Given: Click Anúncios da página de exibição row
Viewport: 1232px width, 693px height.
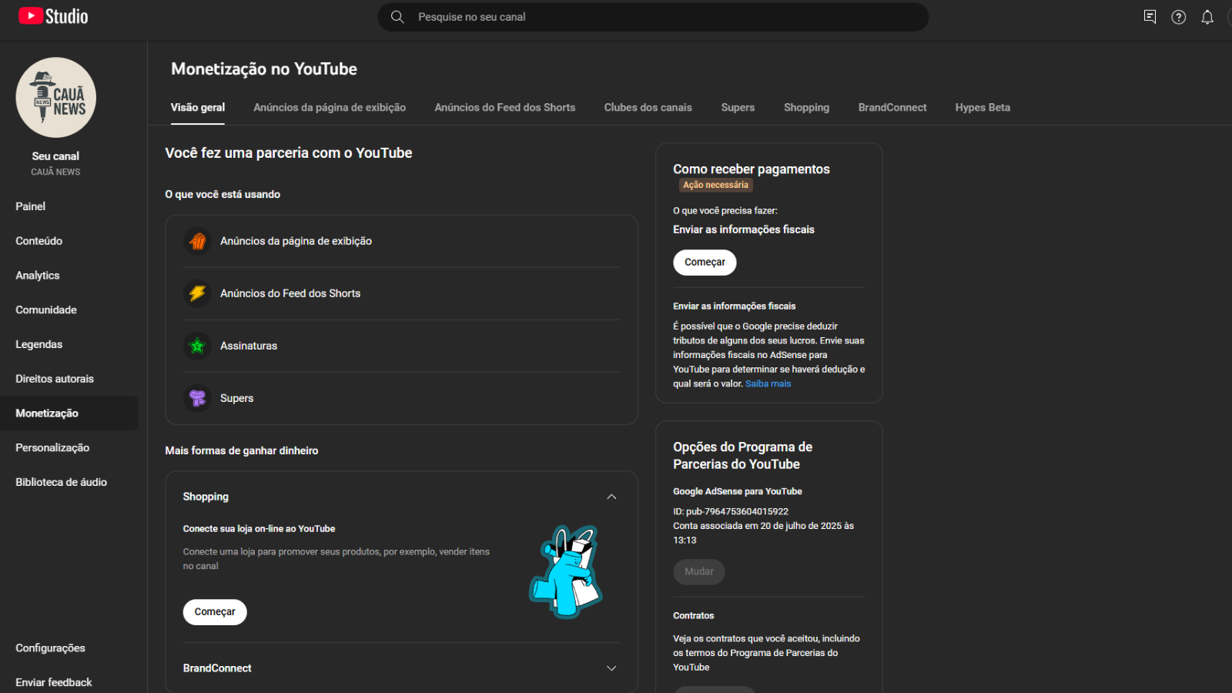Looking at the screenshot, I should point(401,241).
